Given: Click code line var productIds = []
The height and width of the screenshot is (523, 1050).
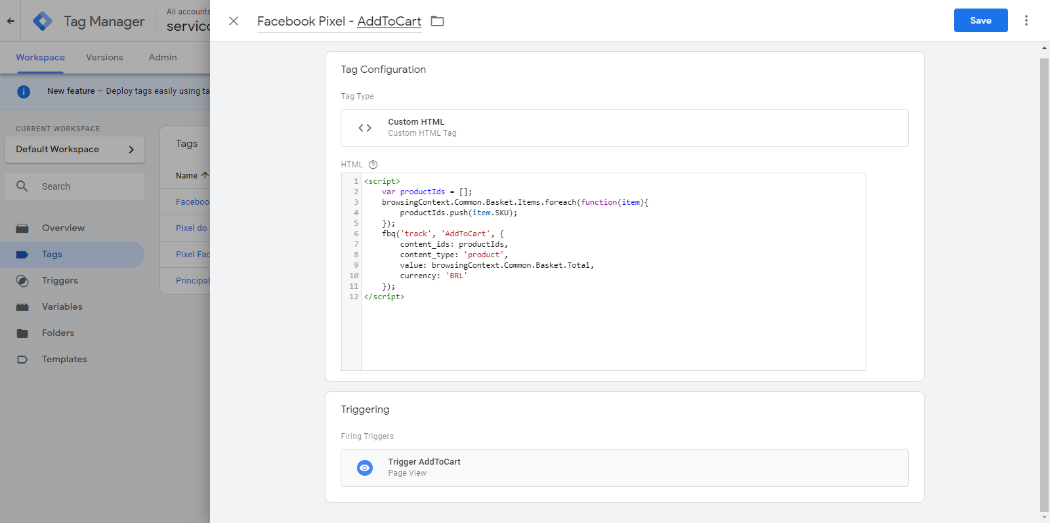Looking at the screenshot, I should coord(427,192).
